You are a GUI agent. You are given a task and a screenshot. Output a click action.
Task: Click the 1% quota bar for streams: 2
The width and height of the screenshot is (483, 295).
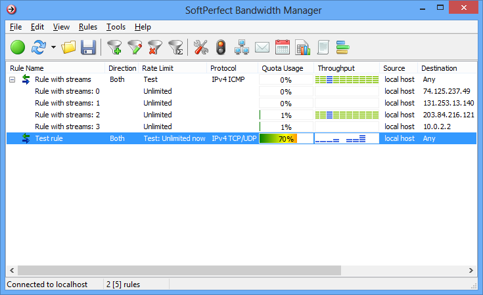point(286,115)
